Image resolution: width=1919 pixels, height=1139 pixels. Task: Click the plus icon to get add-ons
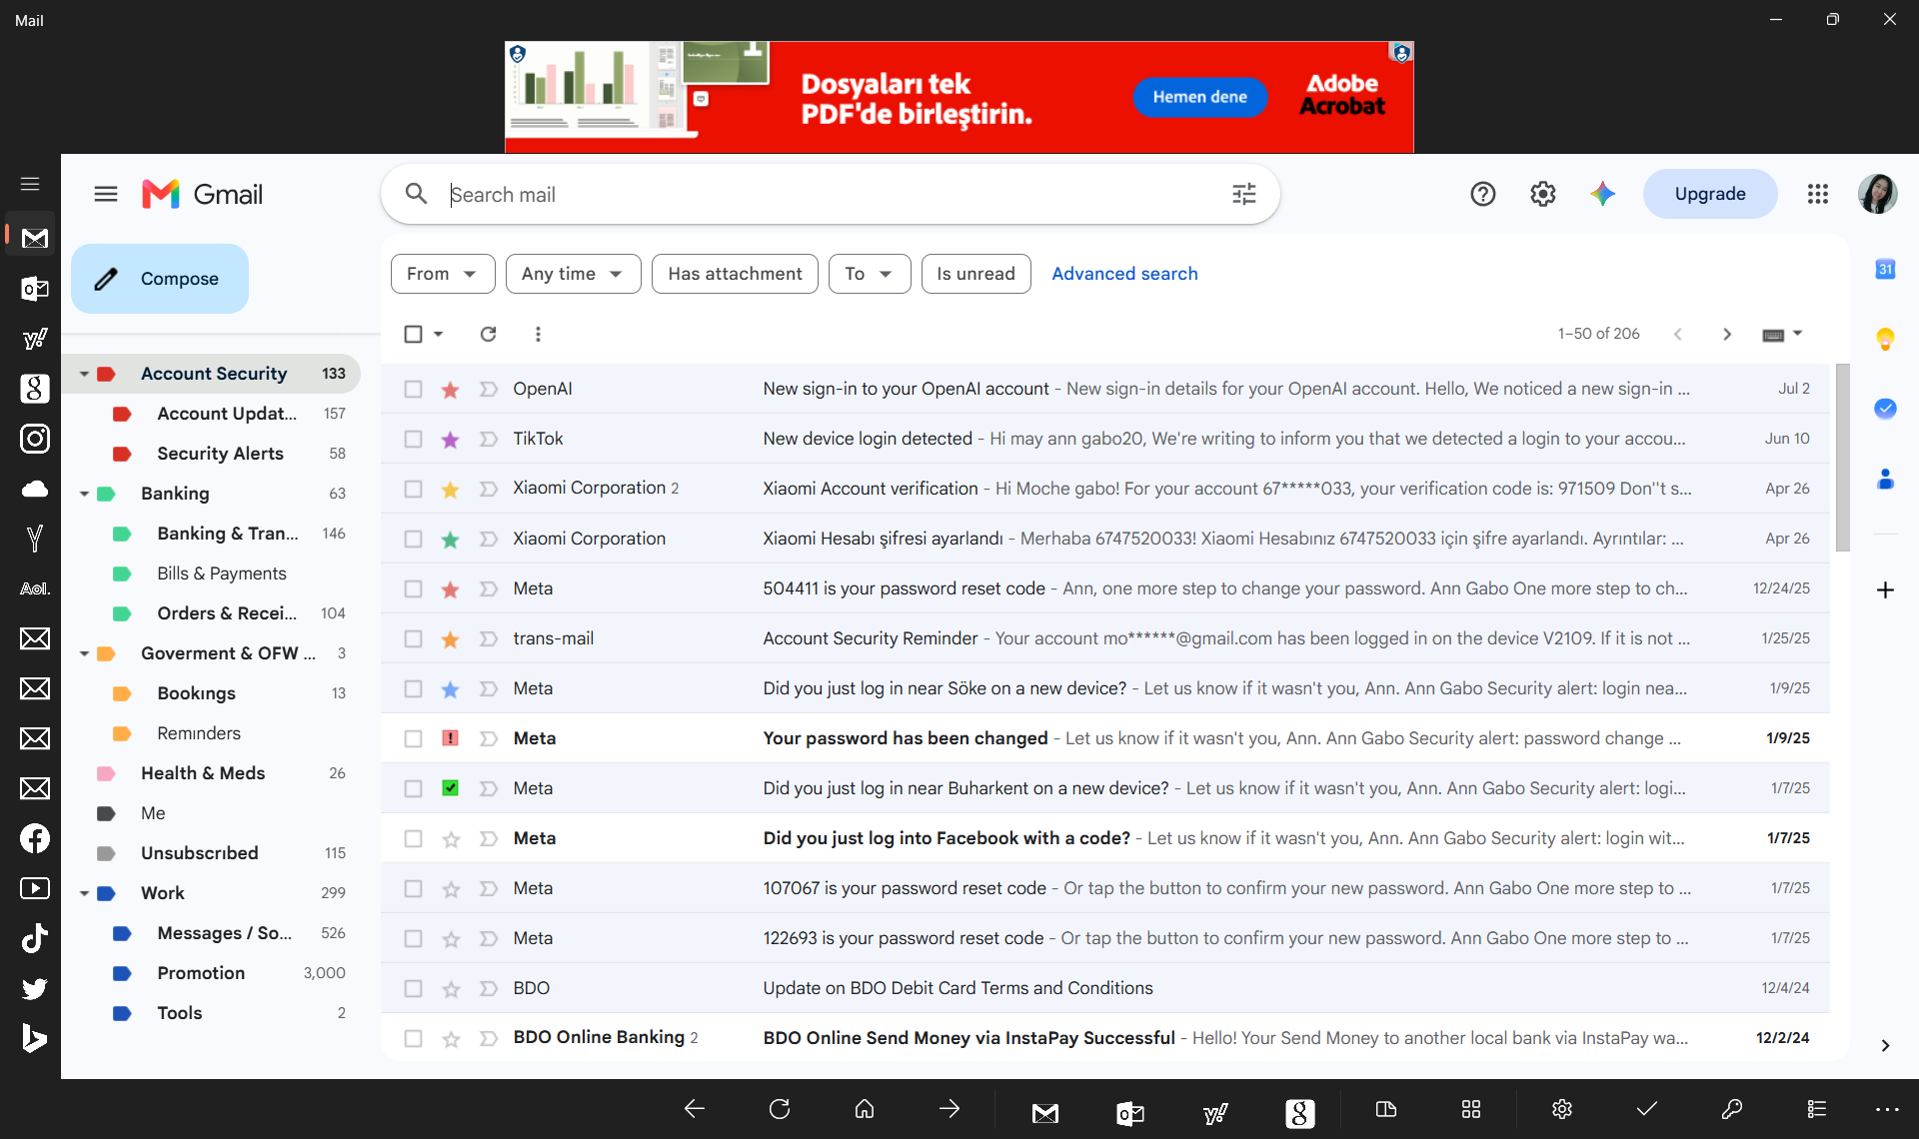pos(1885,590)
